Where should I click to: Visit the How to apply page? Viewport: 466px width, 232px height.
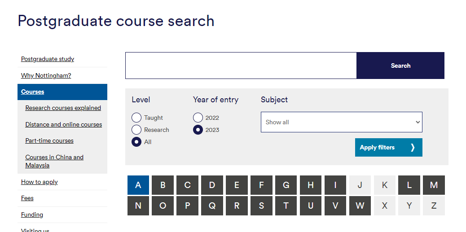40,182
